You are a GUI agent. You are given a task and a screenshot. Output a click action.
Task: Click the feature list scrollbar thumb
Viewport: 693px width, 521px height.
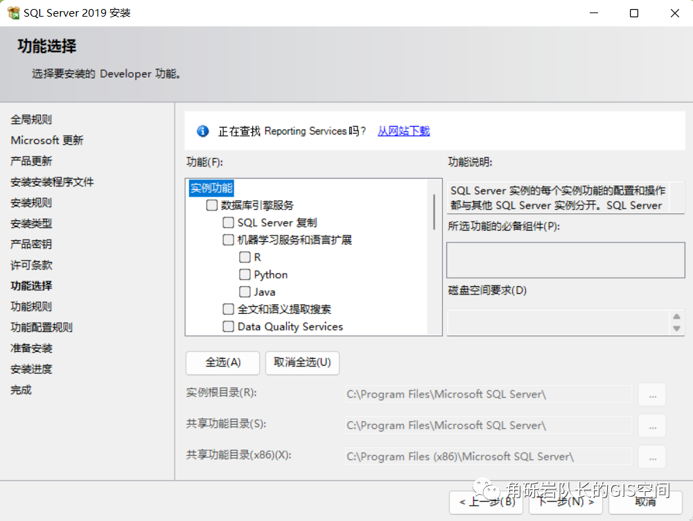pos(435,212)
